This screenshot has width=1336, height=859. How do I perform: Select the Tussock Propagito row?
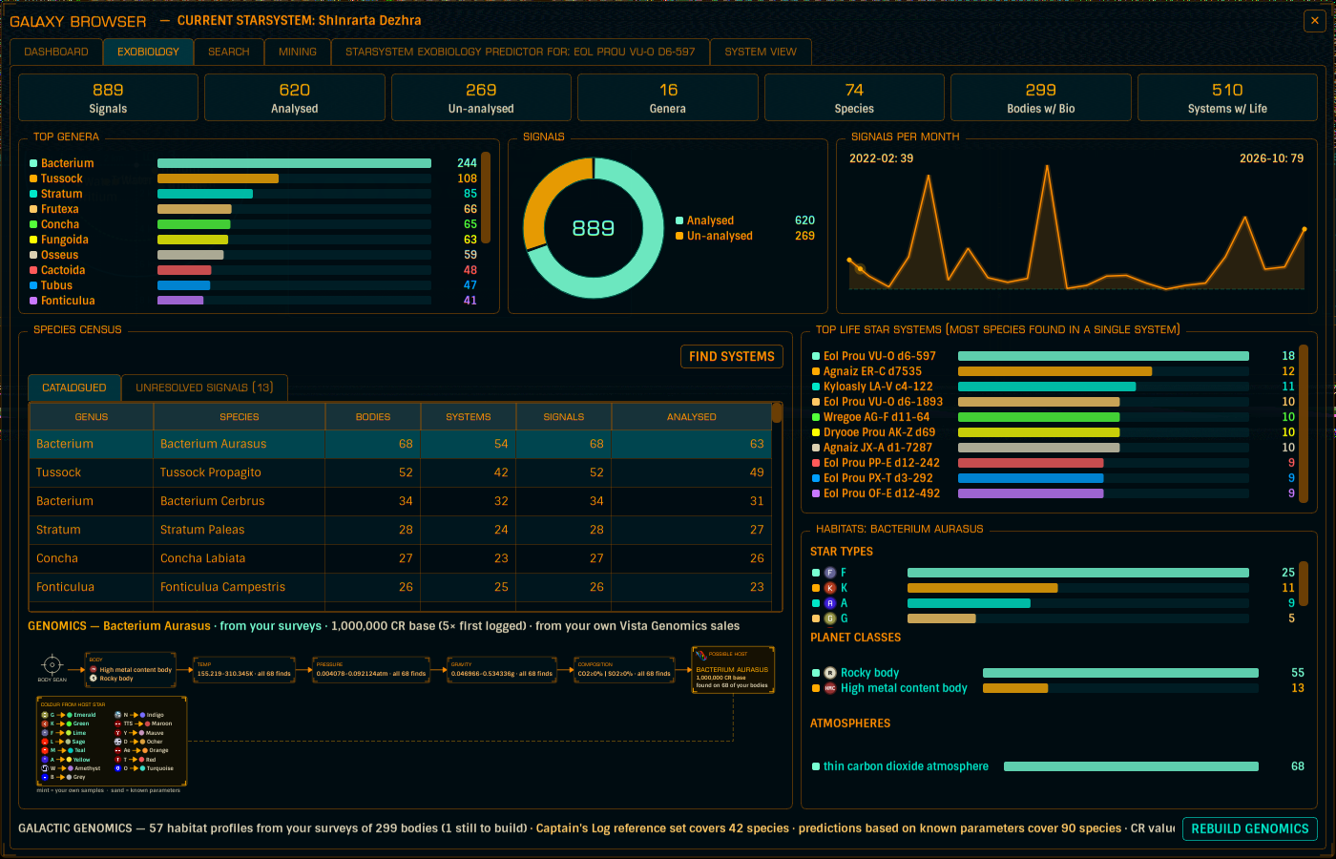(x=401, y=472)
